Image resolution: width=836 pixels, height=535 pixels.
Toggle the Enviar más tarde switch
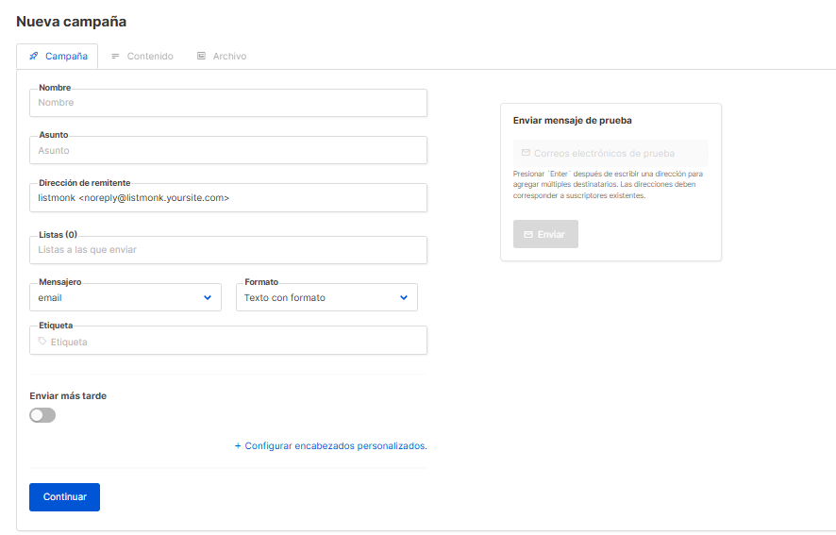point(42,415)
